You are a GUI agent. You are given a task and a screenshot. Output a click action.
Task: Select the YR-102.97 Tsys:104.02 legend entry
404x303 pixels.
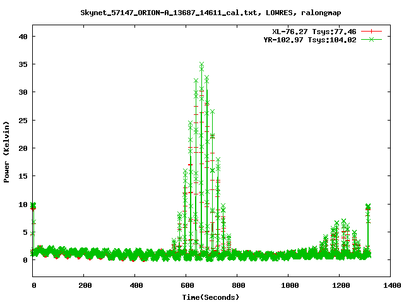pyautogui.click(x=310, y=40)
